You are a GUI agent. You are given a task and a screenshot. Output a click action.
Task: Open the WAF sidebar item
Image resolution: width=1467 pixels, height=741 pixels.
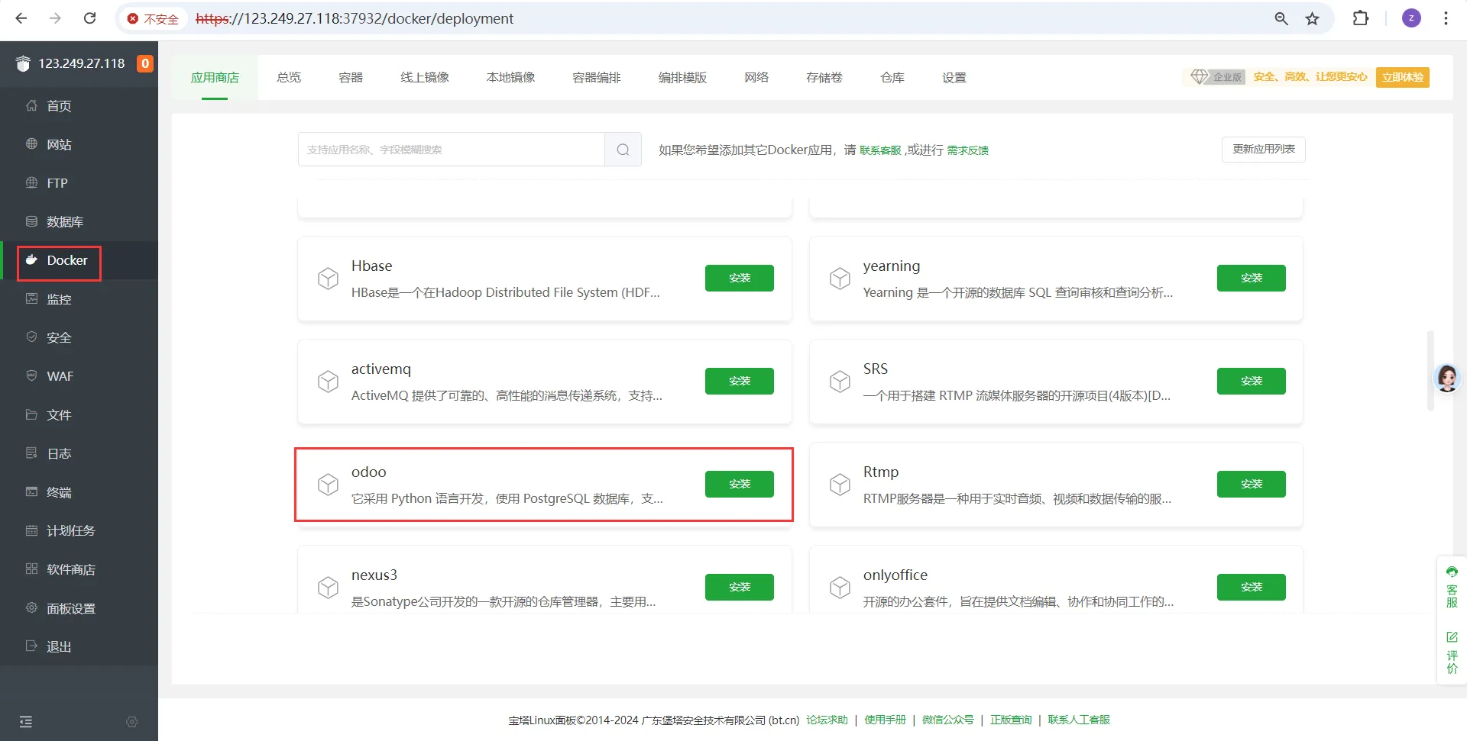tap(79, 376)
